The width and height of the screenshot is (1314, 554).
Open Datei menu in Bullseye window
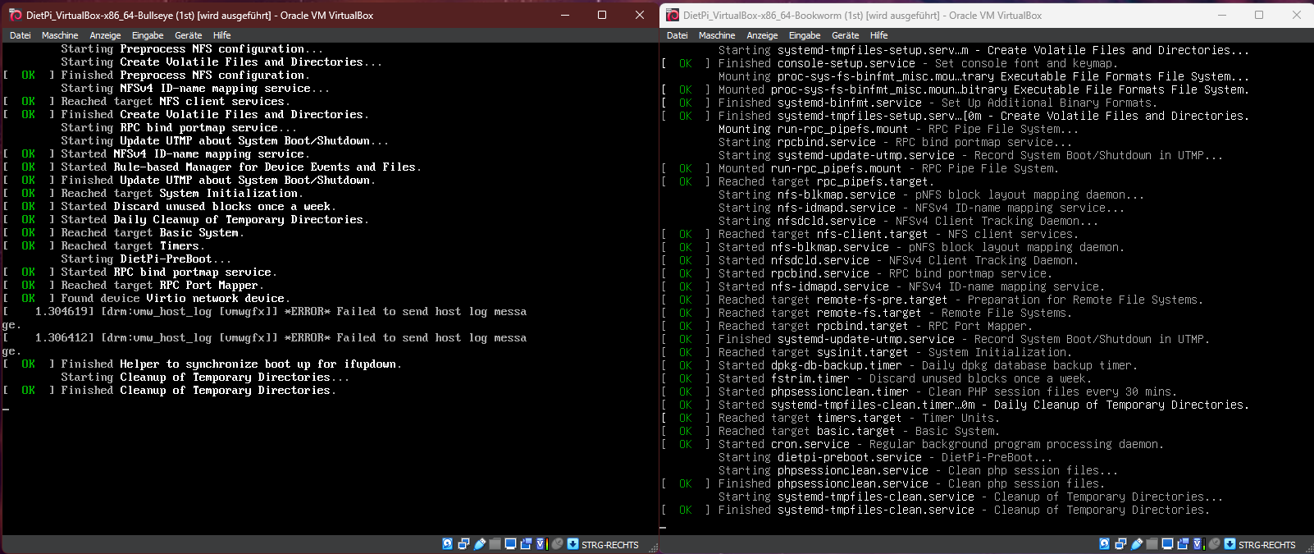coord(21,35)
